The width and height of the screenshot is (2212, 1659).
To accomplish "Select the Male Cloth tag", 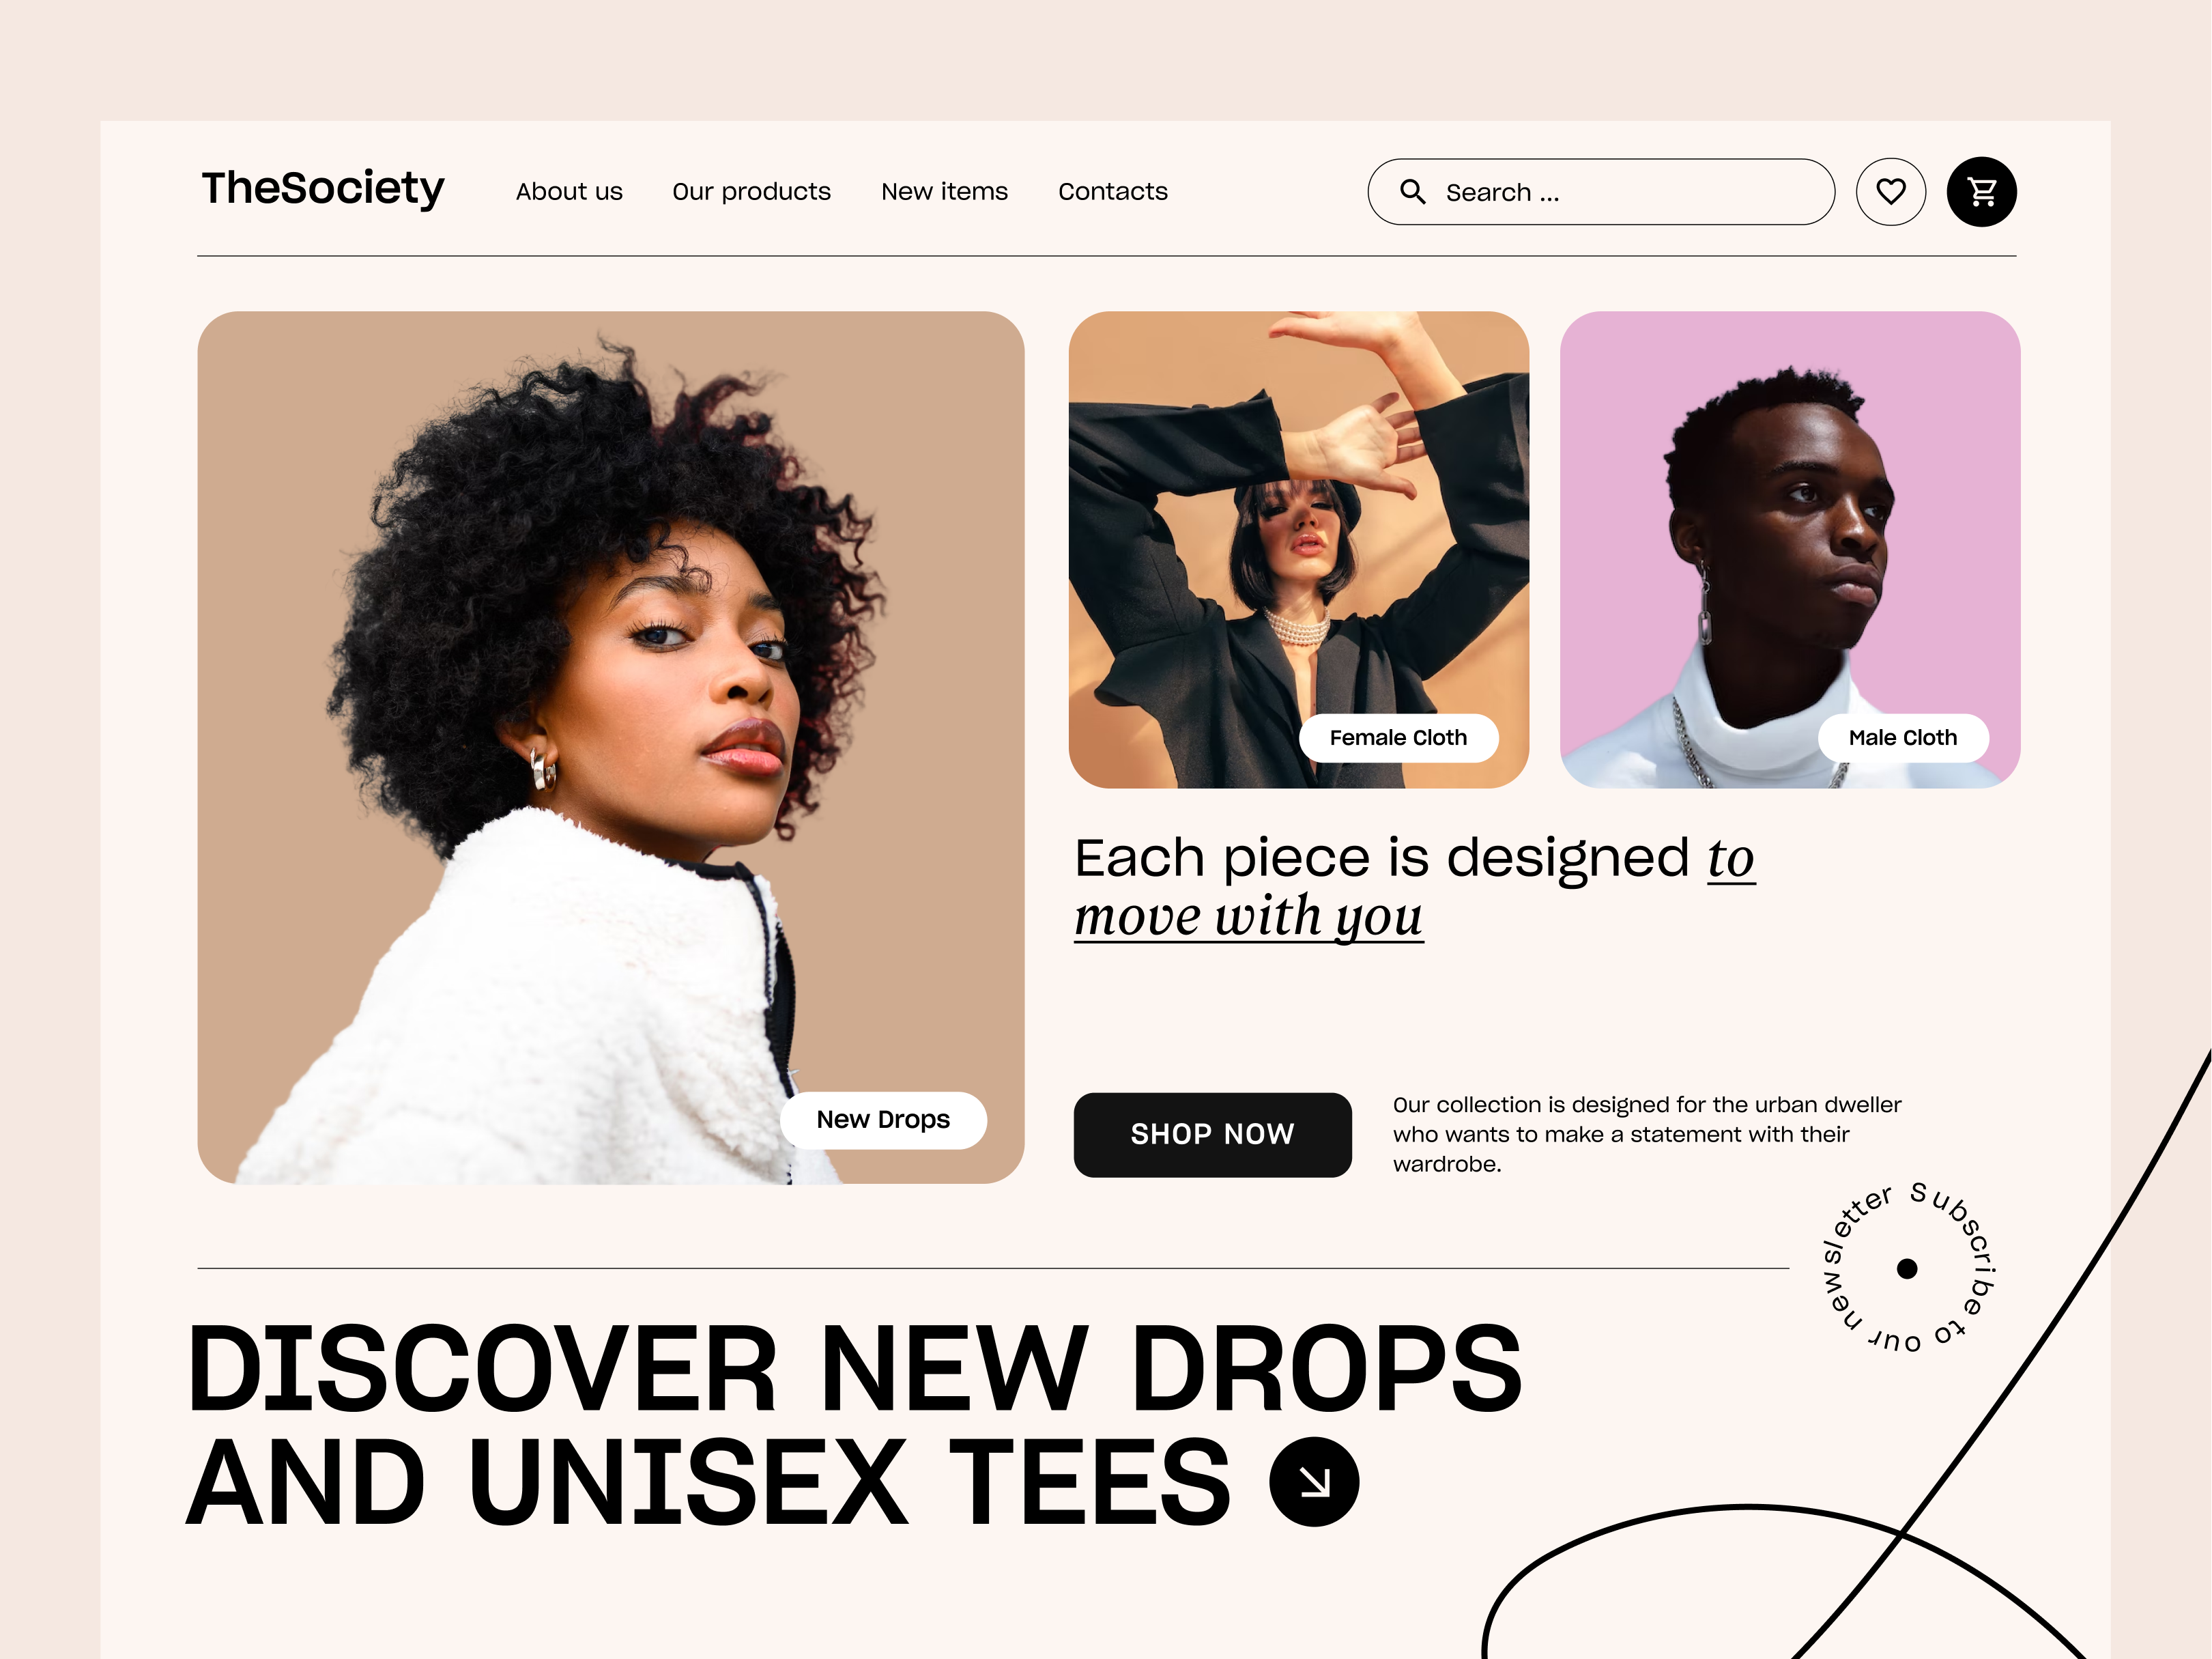I will tap(1902, 739).
